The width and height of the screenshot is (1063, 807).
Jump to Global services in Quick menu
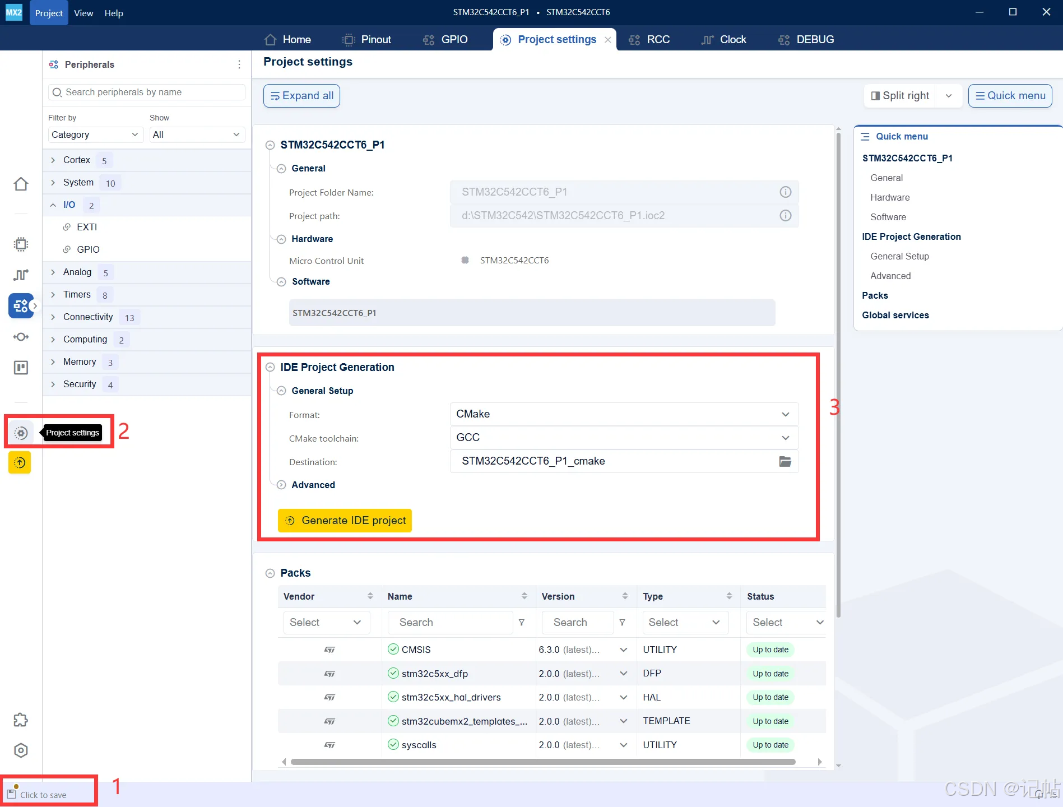click(x=895, y=315)
